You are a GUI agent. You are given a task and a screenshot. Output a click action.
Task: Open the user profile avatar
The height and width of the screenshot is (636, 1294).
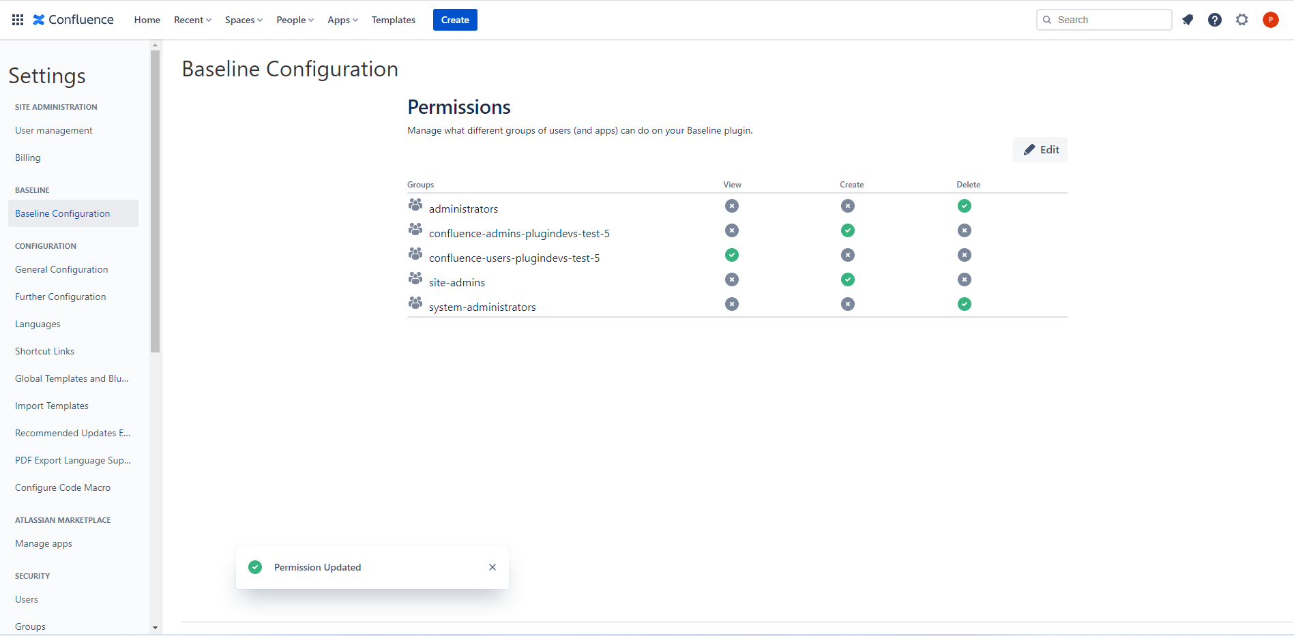pyautogui.click(x=1270, y=20)
